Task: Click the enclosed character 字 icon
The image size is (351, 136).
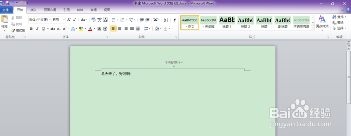Action: pyautogui.click(x=105, y=29)
